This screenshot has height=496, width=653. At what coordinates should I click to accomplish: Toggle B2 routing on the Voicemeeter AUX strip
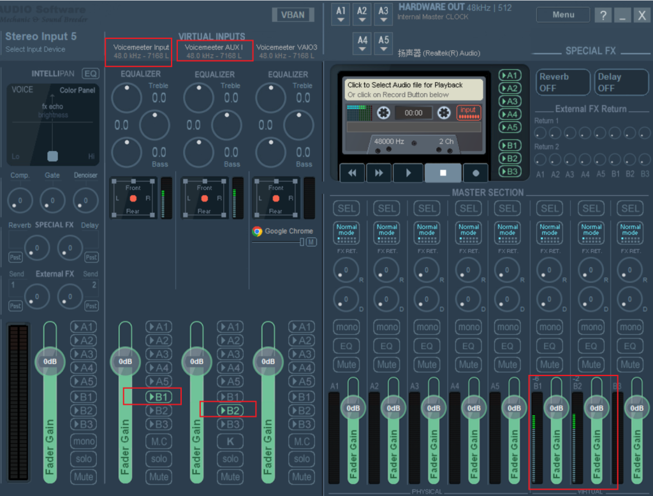pos(230,411)
